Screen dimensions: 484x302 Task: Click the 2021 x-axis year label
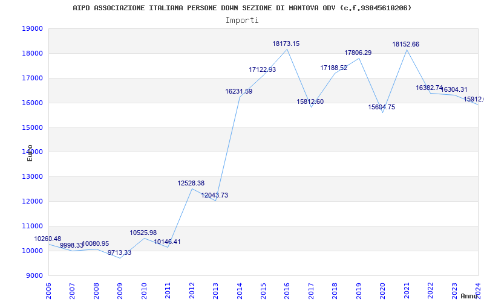pos(407,291)
